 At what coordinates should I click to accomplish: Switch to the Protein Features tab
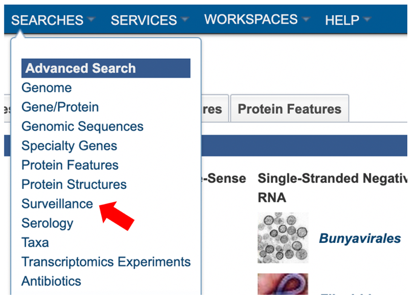(290, 108)
